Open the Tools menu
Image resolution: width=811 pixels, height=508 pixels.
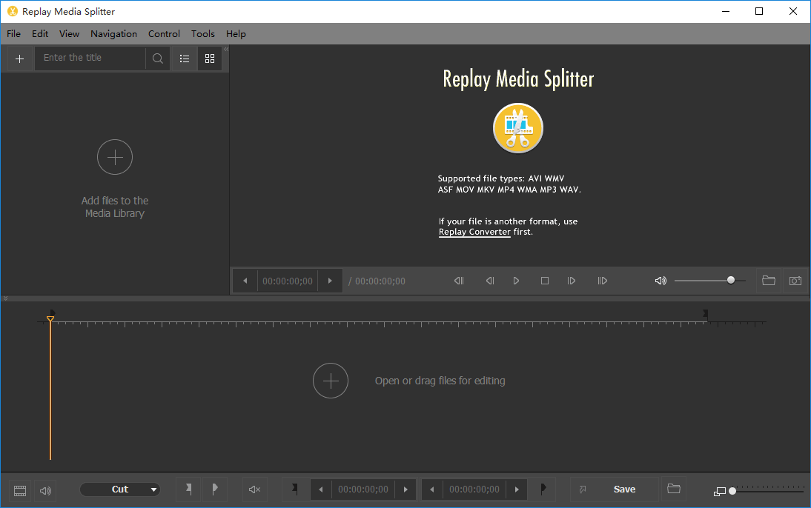pyautogui.click(x=202, y=34)
